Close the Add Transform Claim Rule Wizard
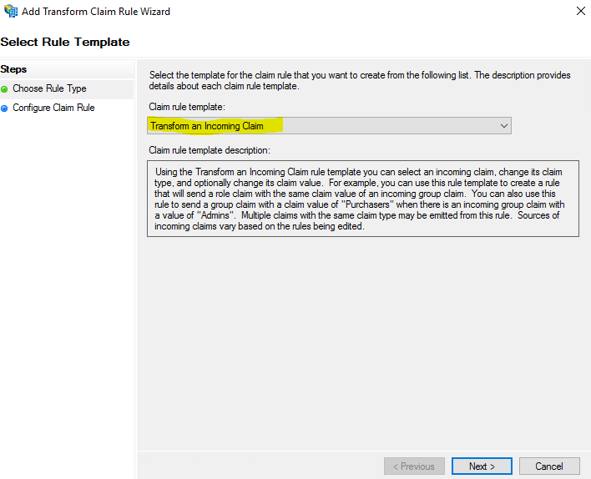Viewport: 591px width, 479px height. 579,12
